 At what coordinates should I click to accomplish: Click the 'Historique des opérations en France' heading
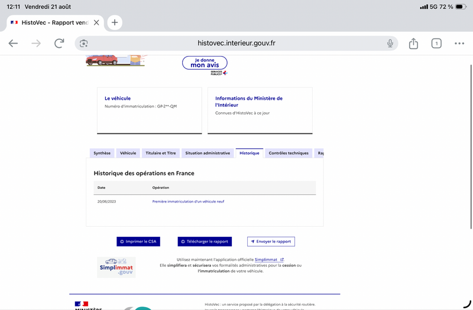coord(144,173)
